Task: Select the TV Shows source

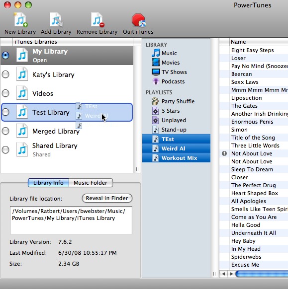Action: [169, 72]
